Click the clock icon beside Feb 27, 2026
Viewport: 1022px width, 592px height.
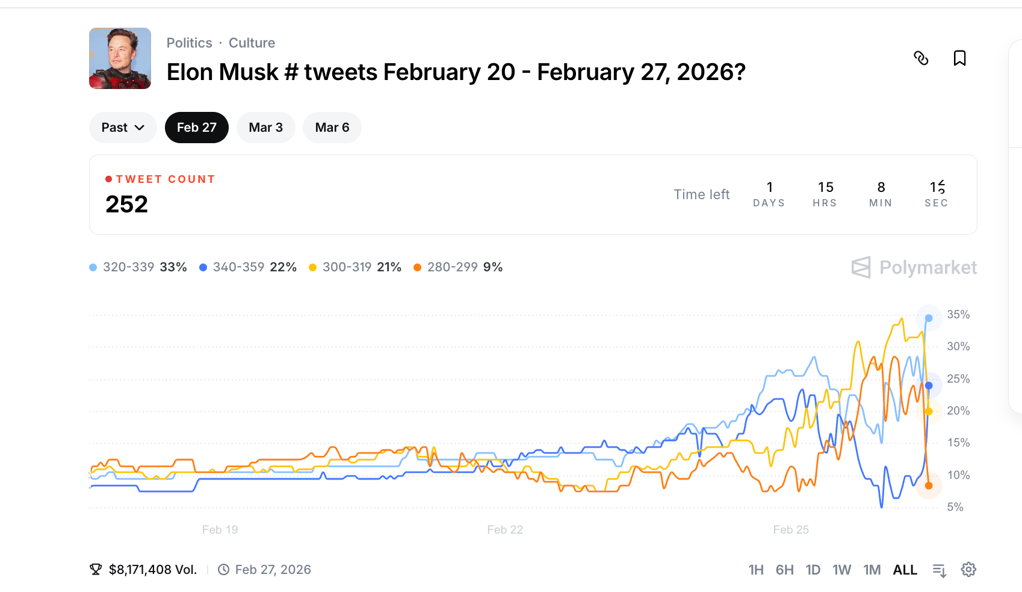[223, 569]
